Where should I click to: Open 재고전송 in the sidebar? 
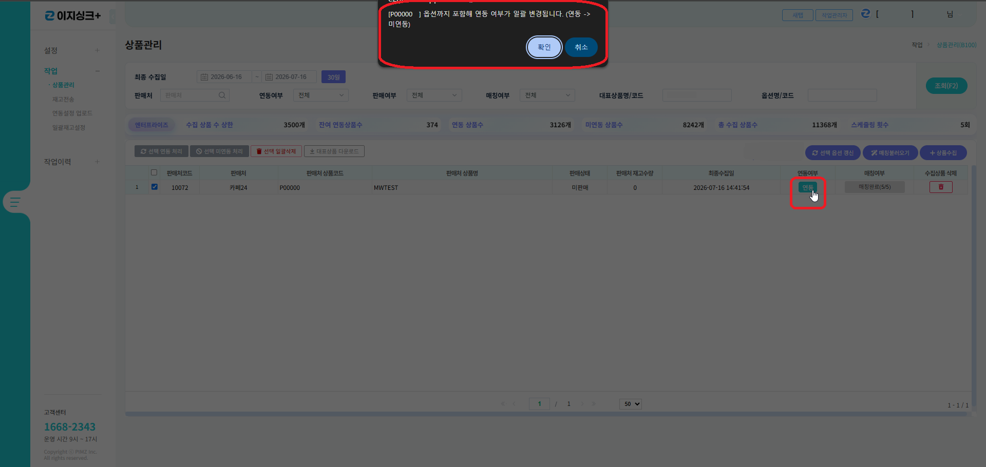63,99
